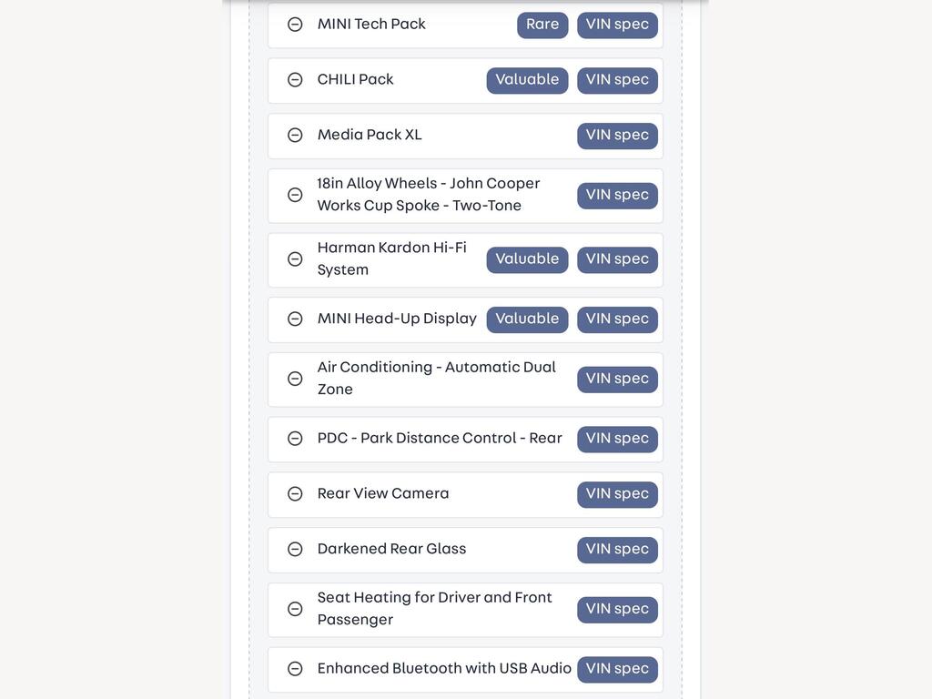Click the Valuable tag for MINI Head-Up Display
The height and width of the screenshot is (699, 932).
[x=527, y=319]
